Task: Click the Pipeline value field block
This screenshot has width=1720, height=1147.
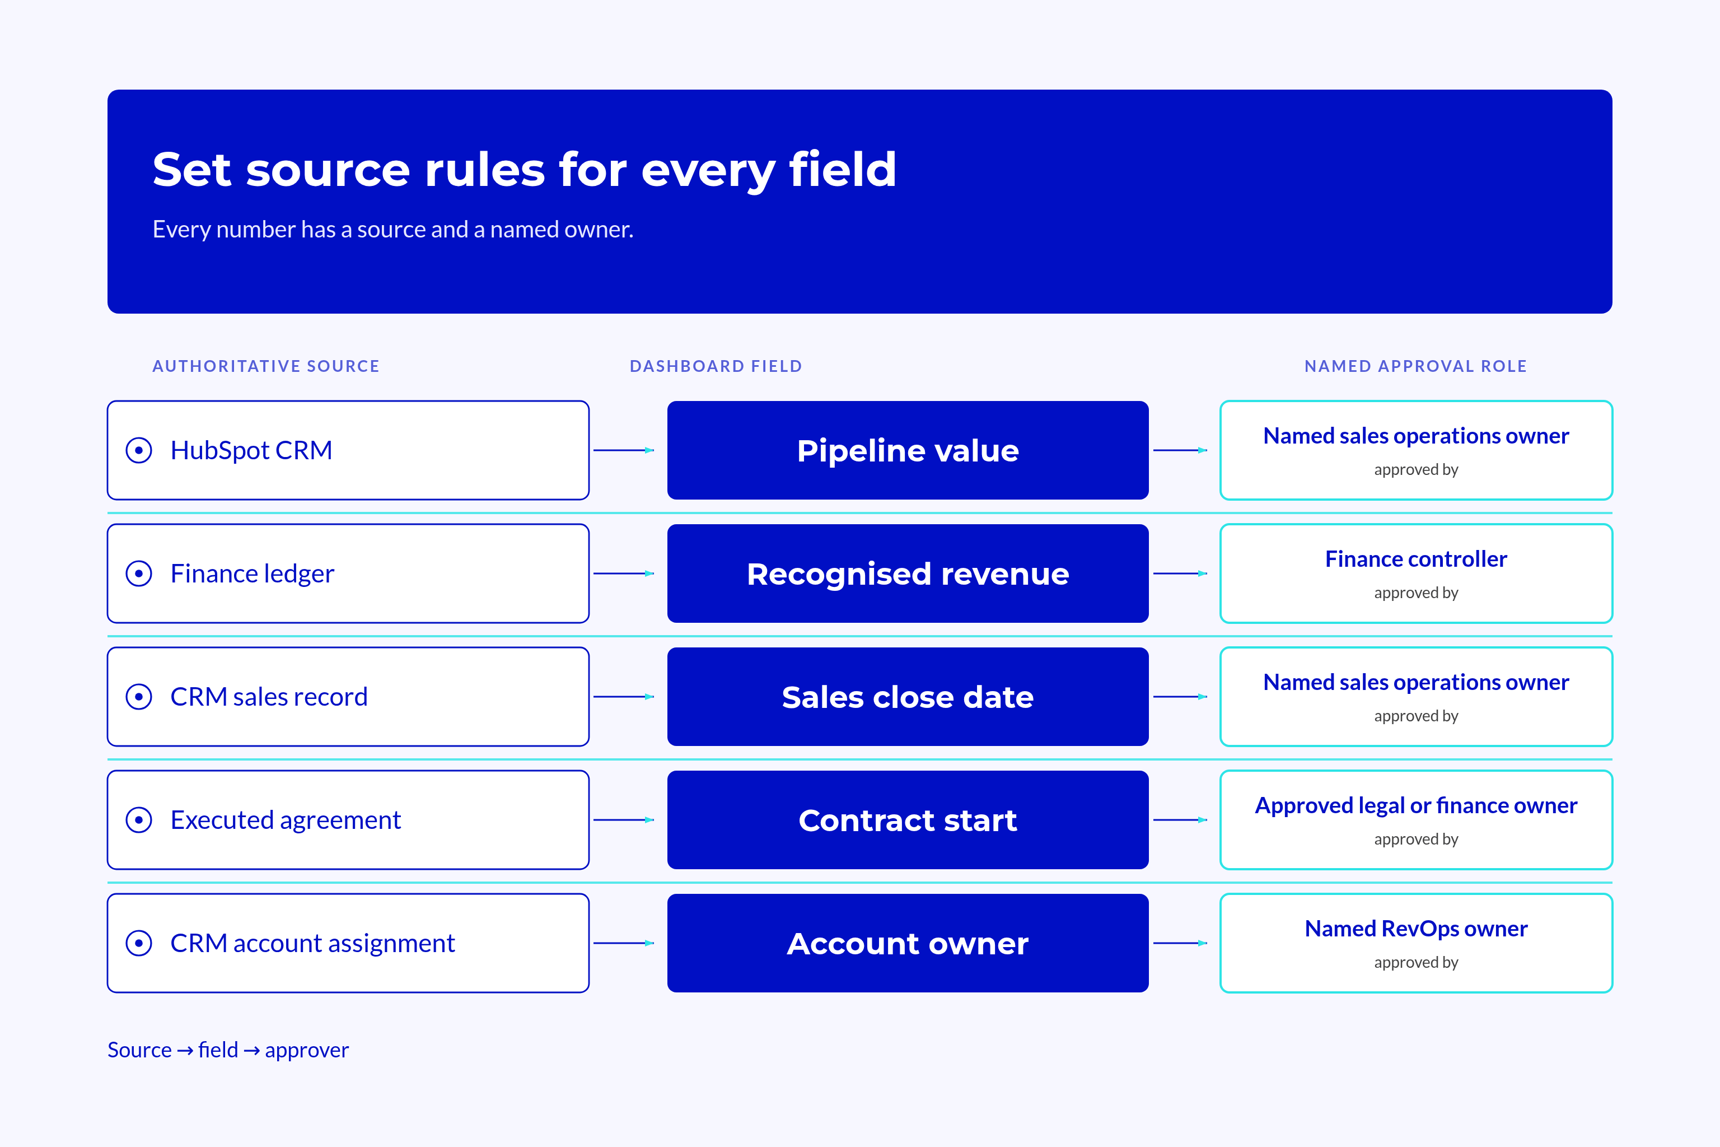Action: tap(908, 450)
